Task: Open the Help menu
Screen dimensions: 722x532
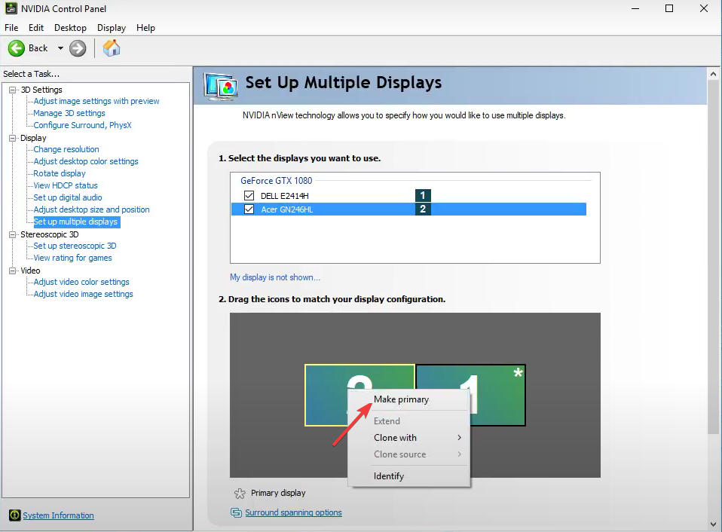Action: coord(145,28)
